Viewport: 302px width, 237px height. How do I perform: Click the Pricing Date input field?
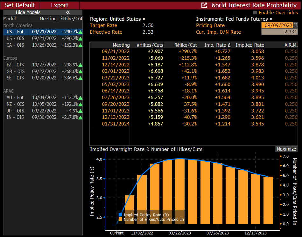coord(277,25)
